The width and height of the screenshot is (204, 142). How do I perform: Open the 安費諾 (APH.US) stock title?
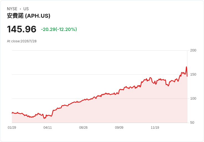pos(29,16)
